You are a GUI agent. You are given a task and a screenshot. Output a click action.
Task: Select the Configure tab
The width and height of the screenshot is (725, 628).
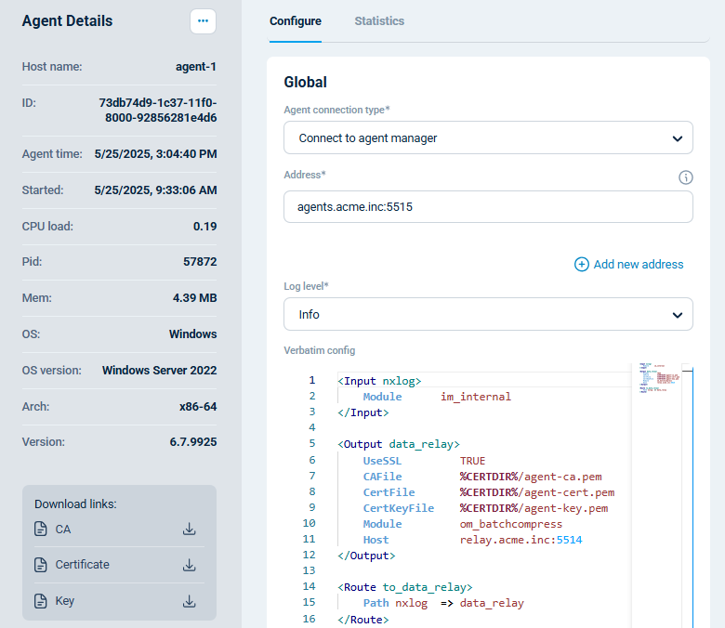click(295, 21)
